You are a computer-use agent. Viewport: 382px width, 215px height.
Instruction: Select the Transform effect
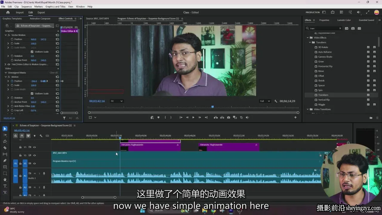(323, 95)
